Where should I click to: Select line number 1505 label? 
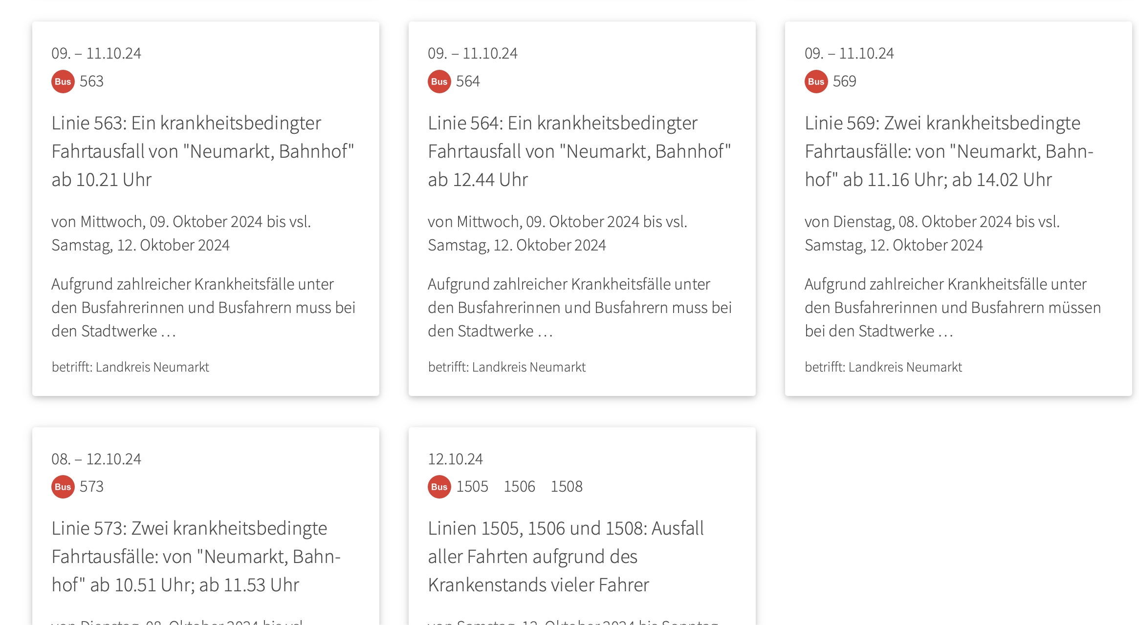click(x=472, y=486)
